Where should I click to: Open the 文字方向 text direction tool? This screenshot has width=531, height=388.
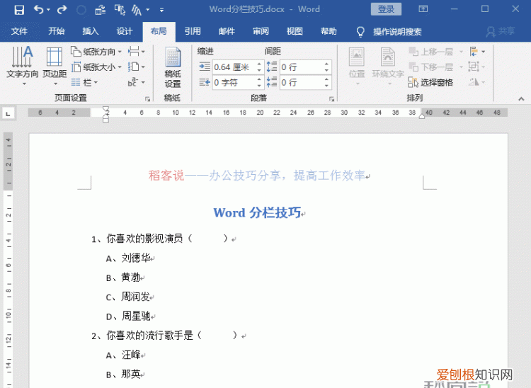pos(23,66)
